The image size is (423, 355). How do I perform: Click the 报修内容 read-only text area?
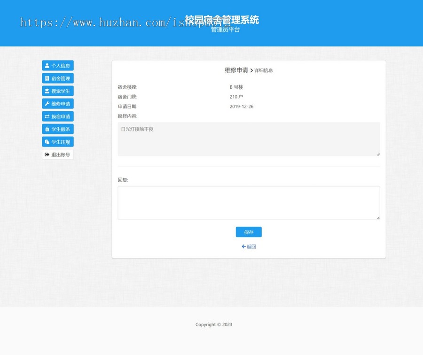pyautogui.click(x=249, y=139)
